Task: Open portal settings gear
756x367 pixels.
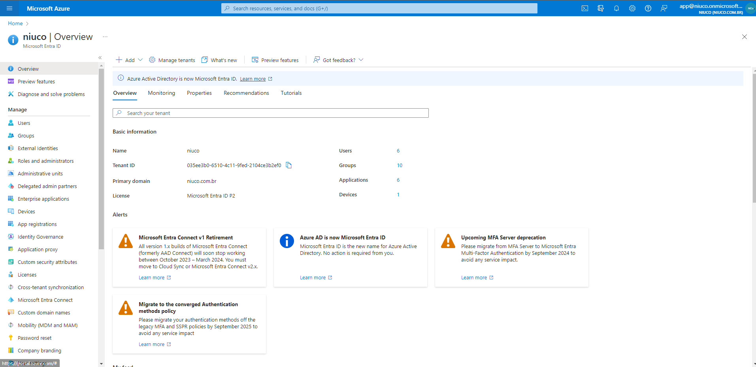Action: tap(632, 8)
